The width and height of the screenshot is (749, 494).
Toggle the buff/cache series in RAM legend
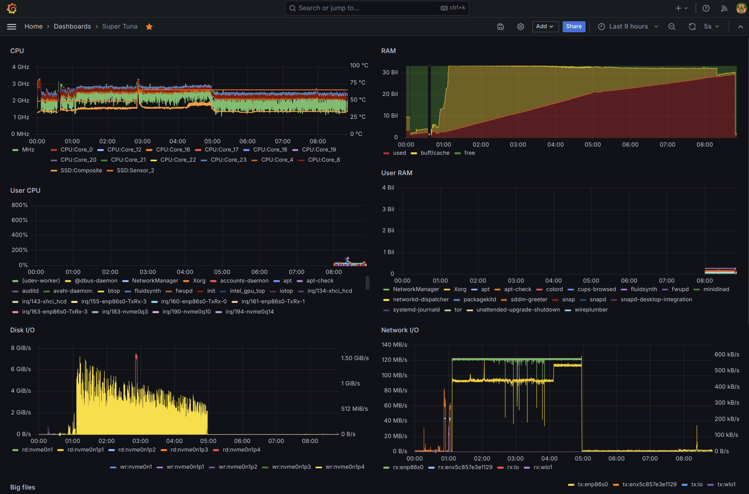click(435, 153)
